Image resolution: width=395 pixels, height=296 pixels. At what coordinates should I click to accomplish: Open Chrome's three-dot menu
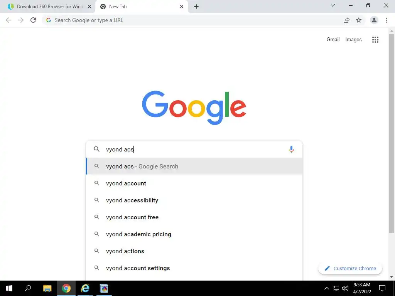387,20
